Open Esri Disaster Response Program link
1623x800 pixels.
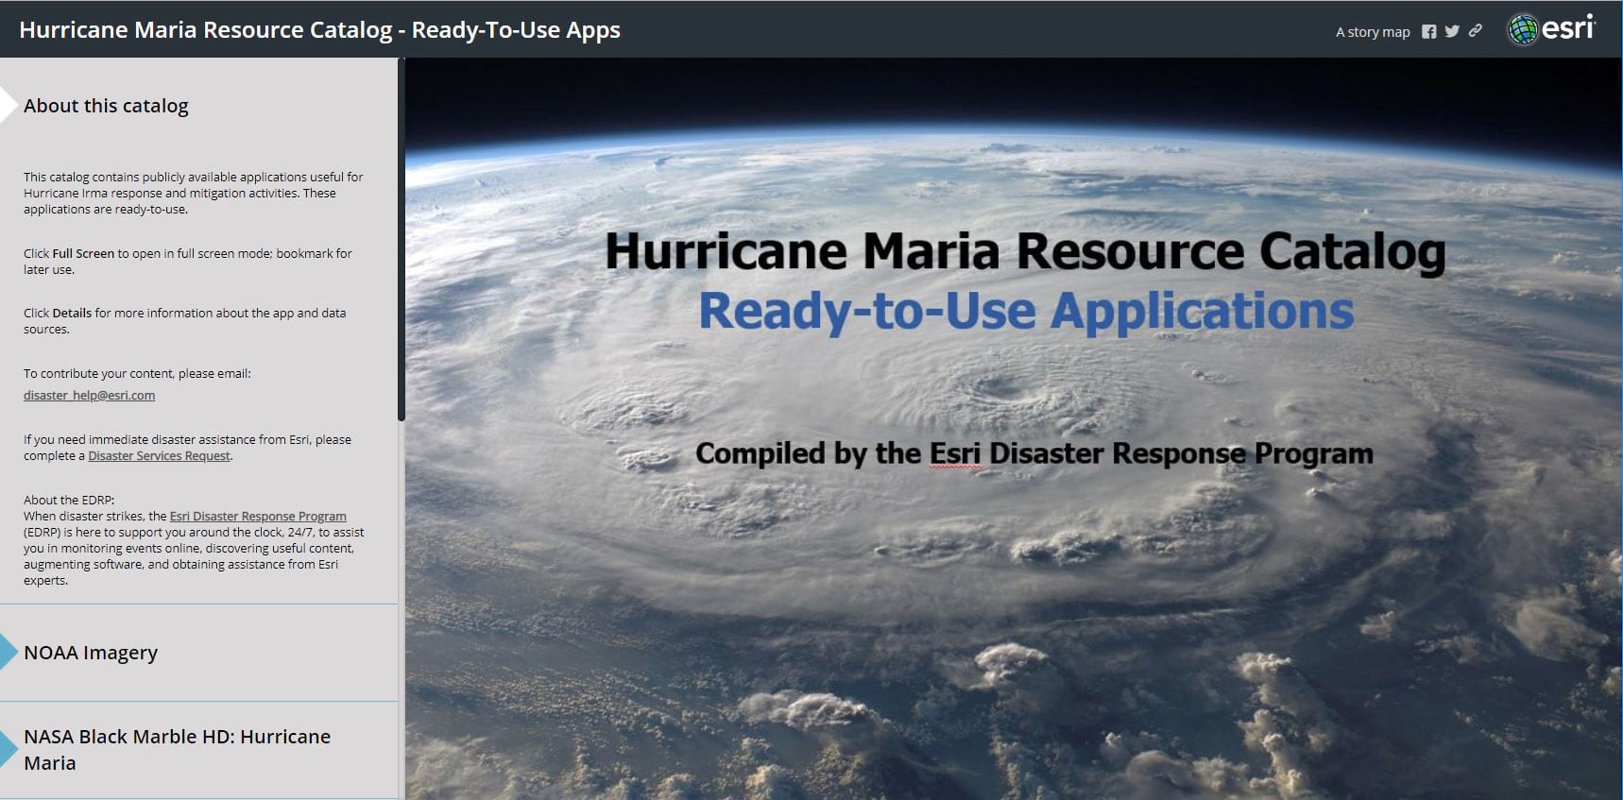[x=258, y=517]
